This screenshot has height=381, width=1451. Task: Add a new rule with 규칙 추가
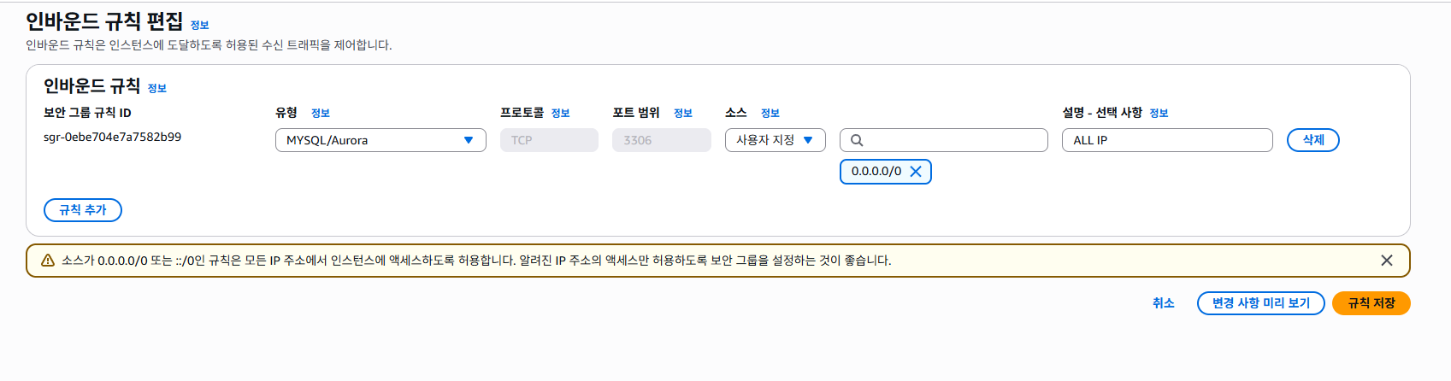[x=83, y=210]
